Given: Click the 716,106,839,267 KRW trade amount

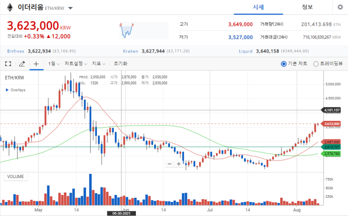Looking at the screenshot, I should pos(317,37).
